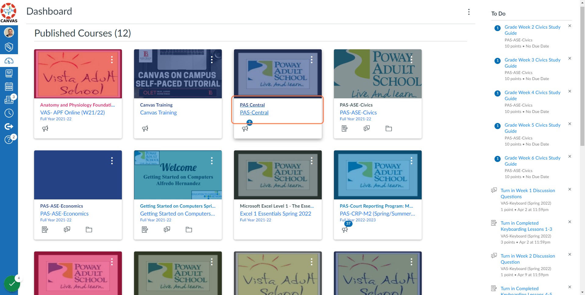Open announcements icon on VAS-APF Online card

45,128
